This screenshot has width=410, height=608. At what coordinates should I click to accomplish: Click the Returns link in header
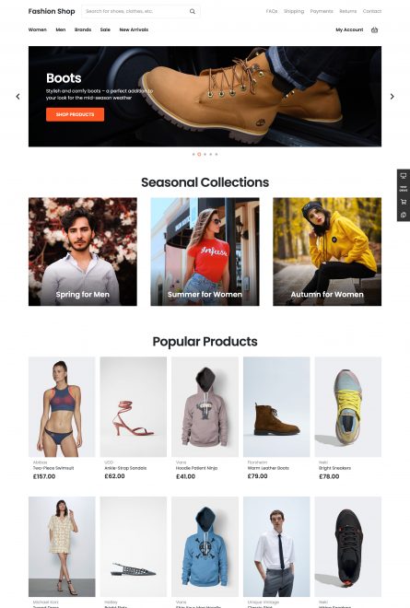(x=348, y=11)
